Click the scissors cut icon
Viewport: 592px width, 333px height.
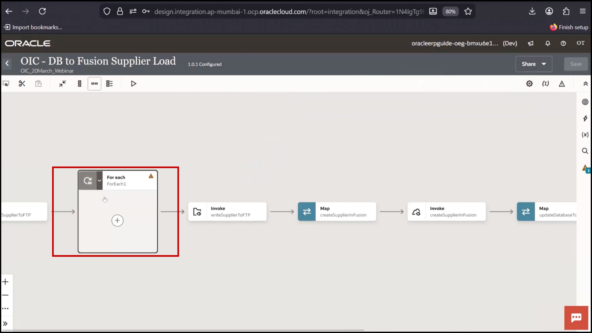coord(22,84)
